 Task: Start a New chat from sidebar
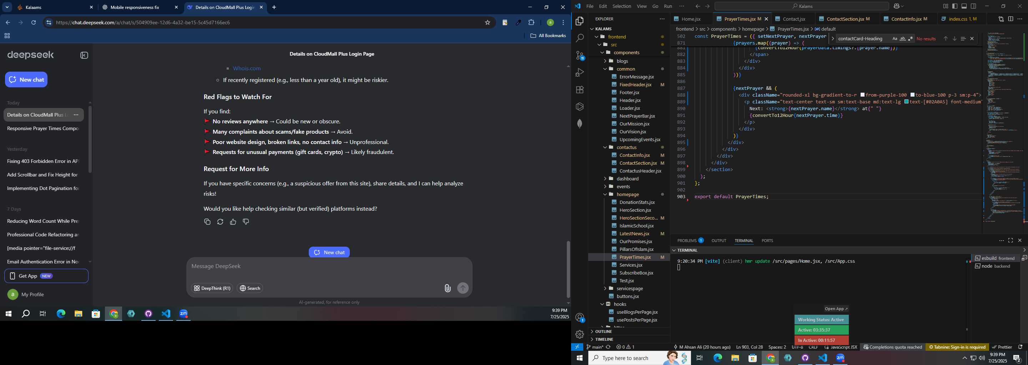26,80
